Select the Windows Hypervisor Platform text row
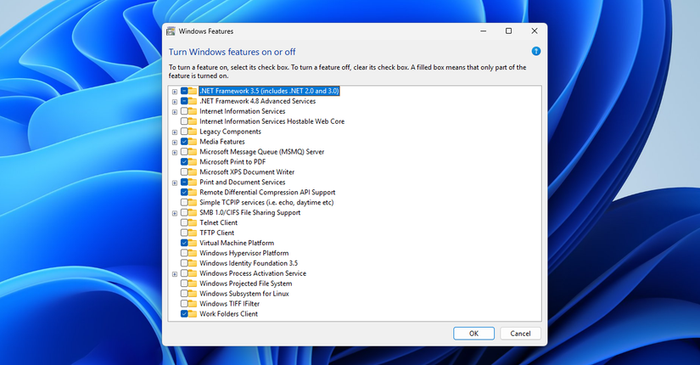This screenshot has height=365, width=700. [x=244, y=253]
